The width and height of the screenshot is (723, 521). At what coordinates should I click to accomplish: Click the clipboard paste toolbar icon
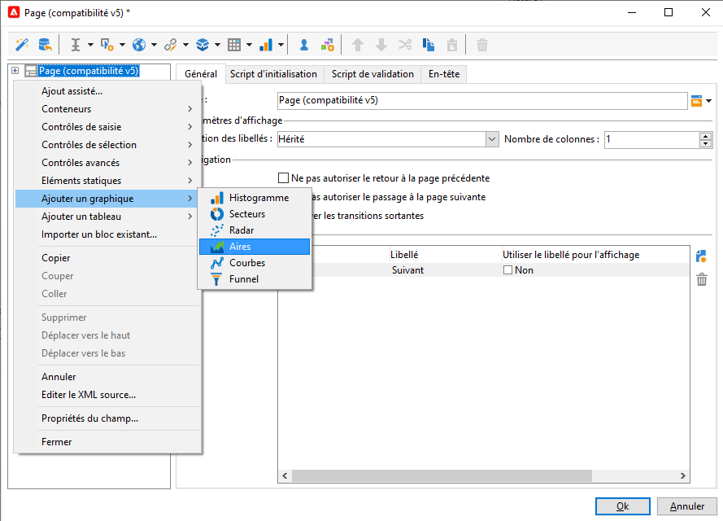point(452,45)
